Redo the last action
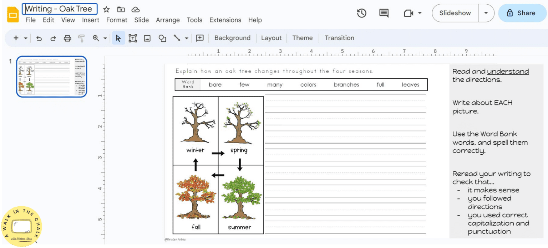 click(53, 38)
